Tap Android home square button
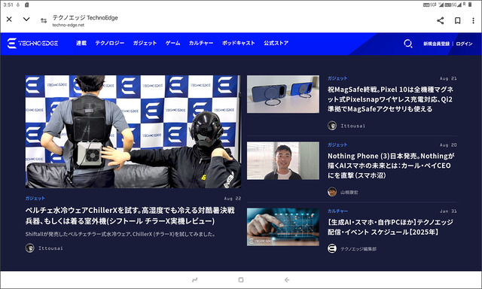Screen dimensions: 482x289 (x=241, y=280)
